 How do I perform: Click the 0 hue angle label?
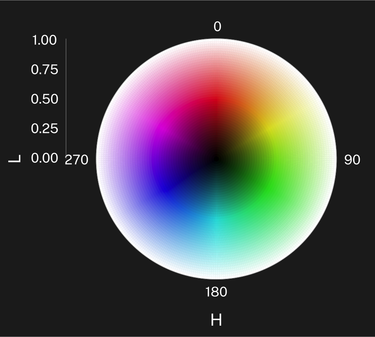point(218,27)
